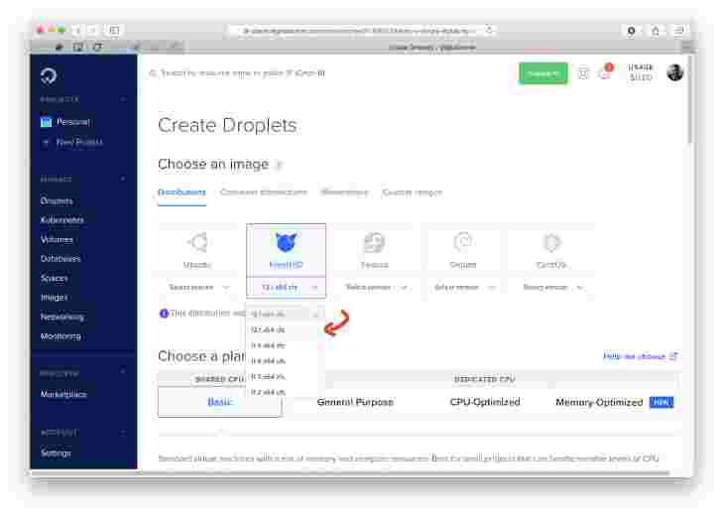Open the FreeBSD version dropdown
Image resolution: width=724 pixels, height=517 pixels.
pyautogui.click(x=286, y=288)
